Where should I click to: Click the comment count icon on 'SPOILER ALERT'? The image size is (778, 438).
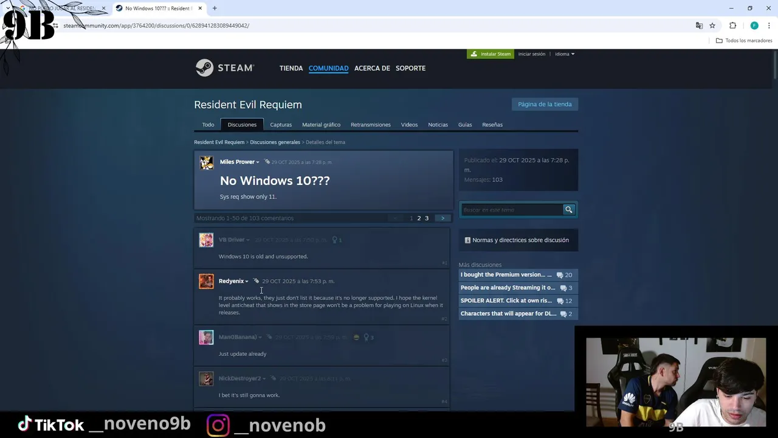click(560, 301)
